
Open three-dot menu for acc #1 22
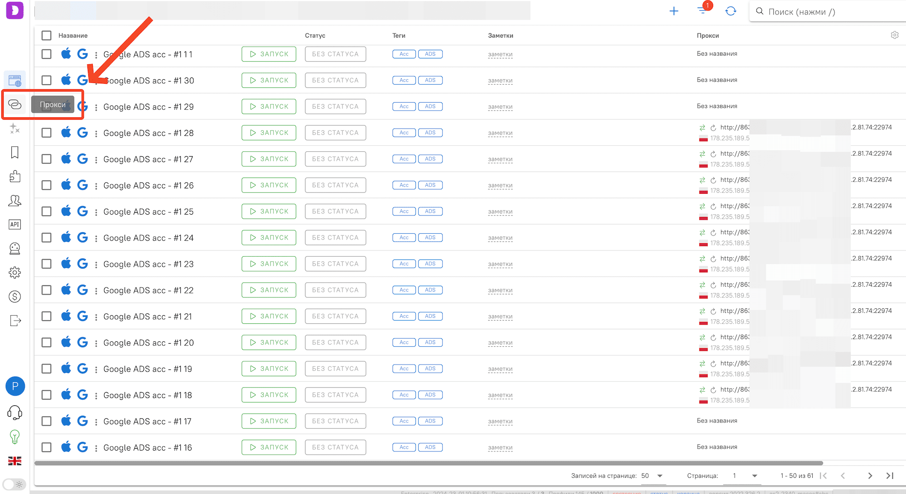pos(96,290)
